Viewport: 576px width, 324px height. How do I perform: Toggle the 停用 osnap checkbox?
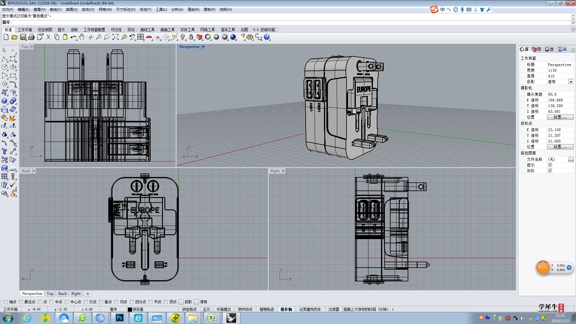click(x=196, y=302)
